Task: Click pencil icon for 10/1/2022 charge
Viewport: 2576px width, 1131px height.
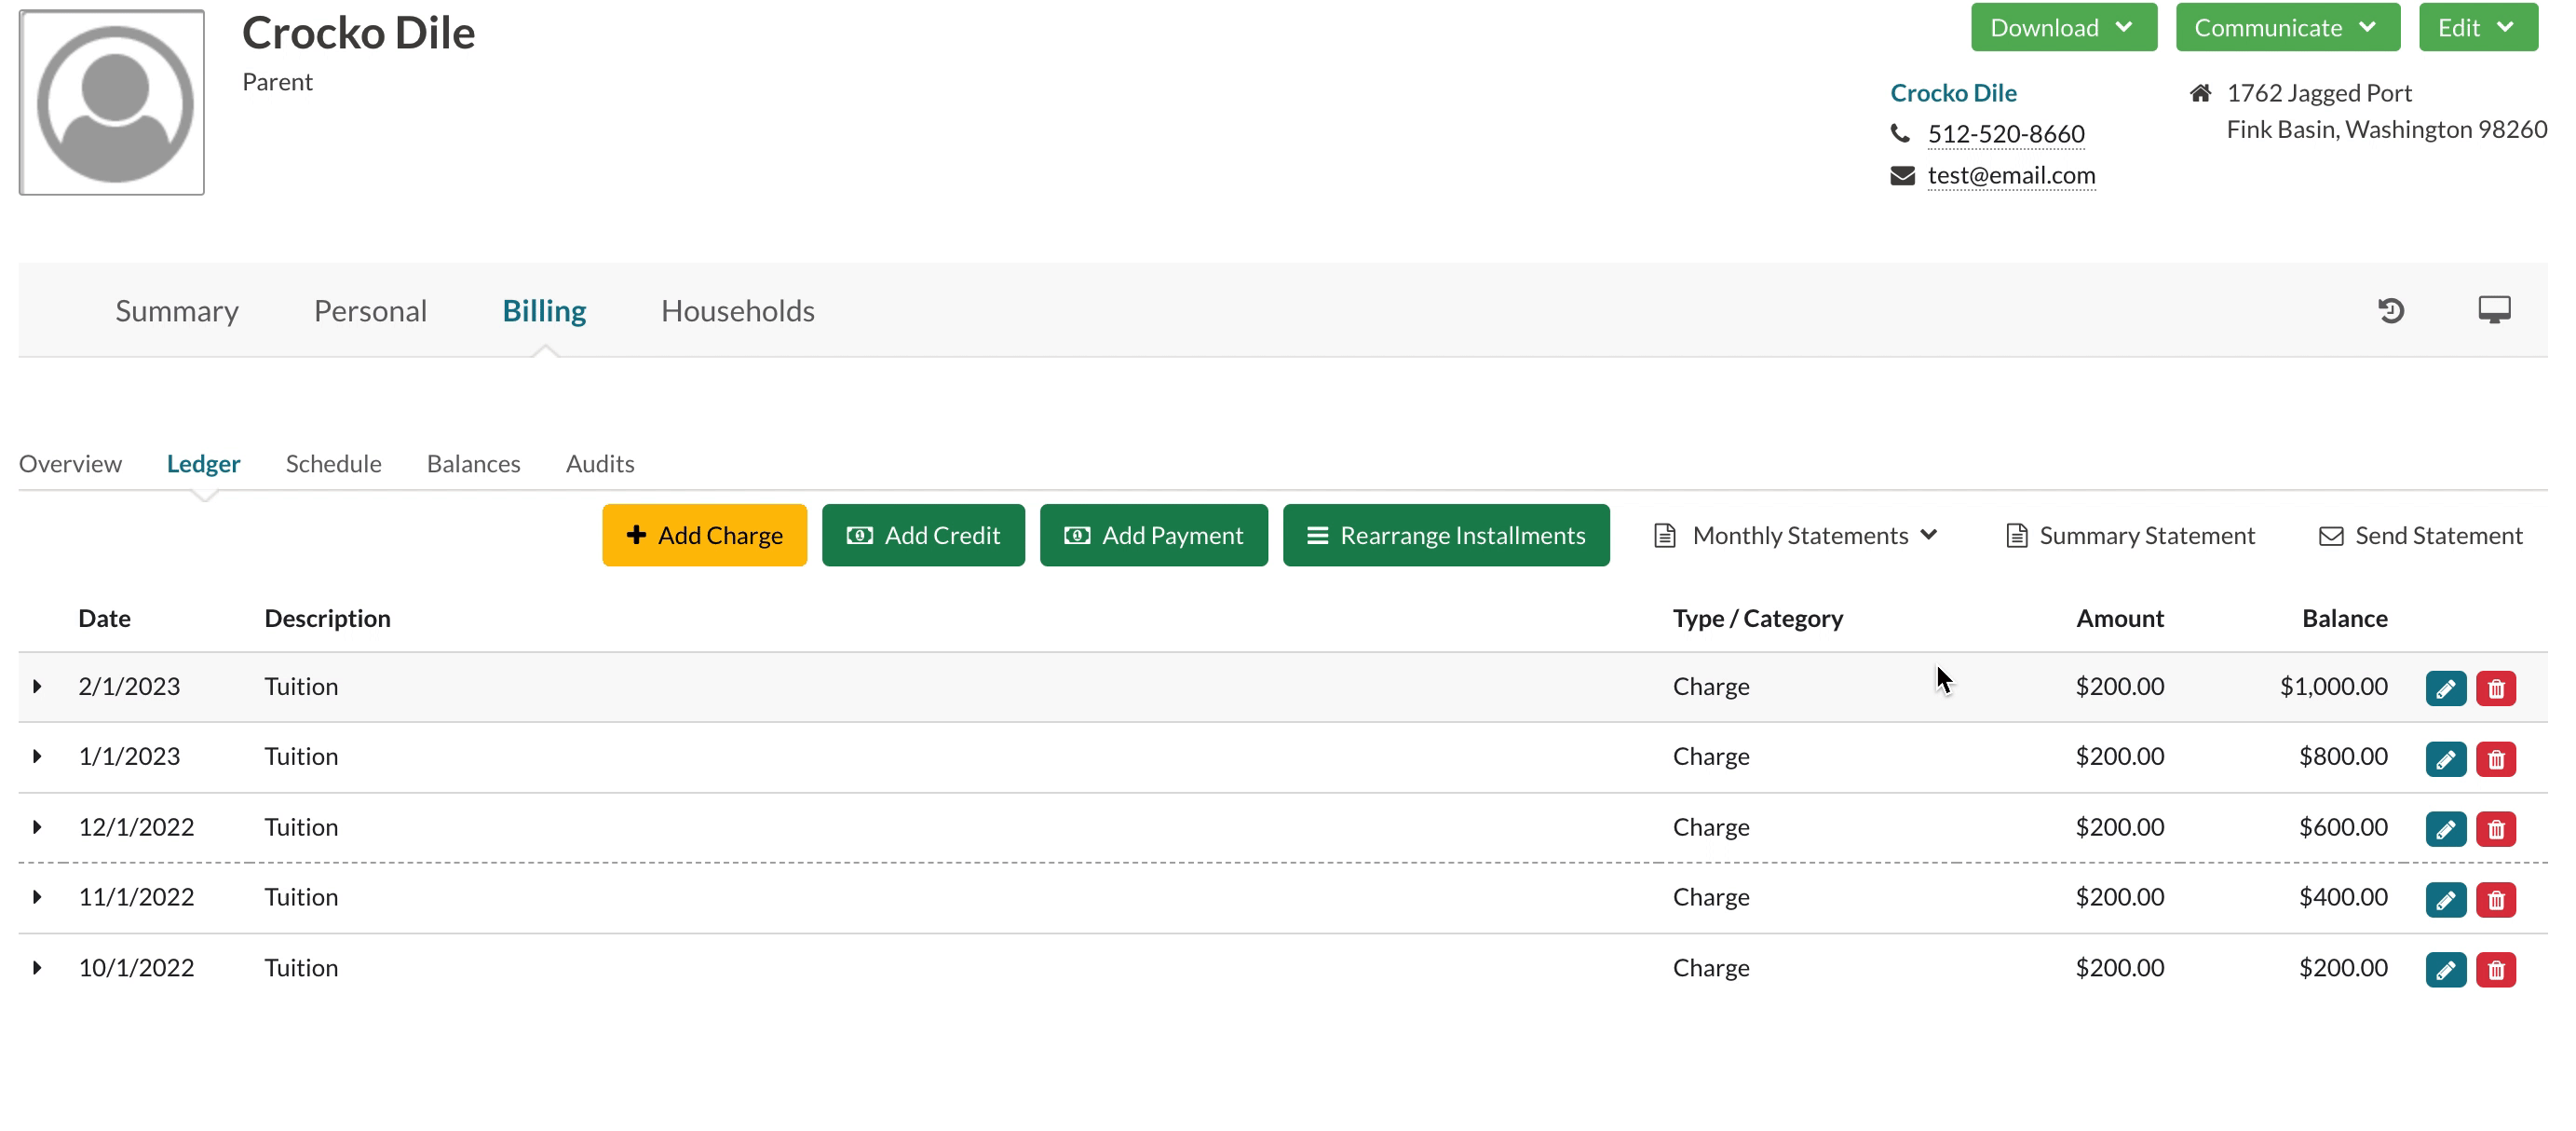Action: pos(2445,969)
